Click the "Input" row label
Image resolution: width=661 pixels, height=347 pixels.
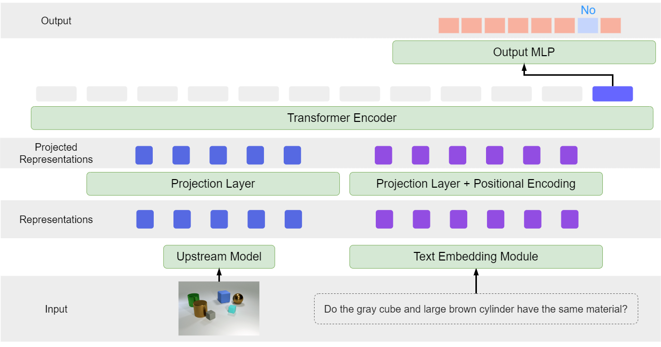[56, 309]
